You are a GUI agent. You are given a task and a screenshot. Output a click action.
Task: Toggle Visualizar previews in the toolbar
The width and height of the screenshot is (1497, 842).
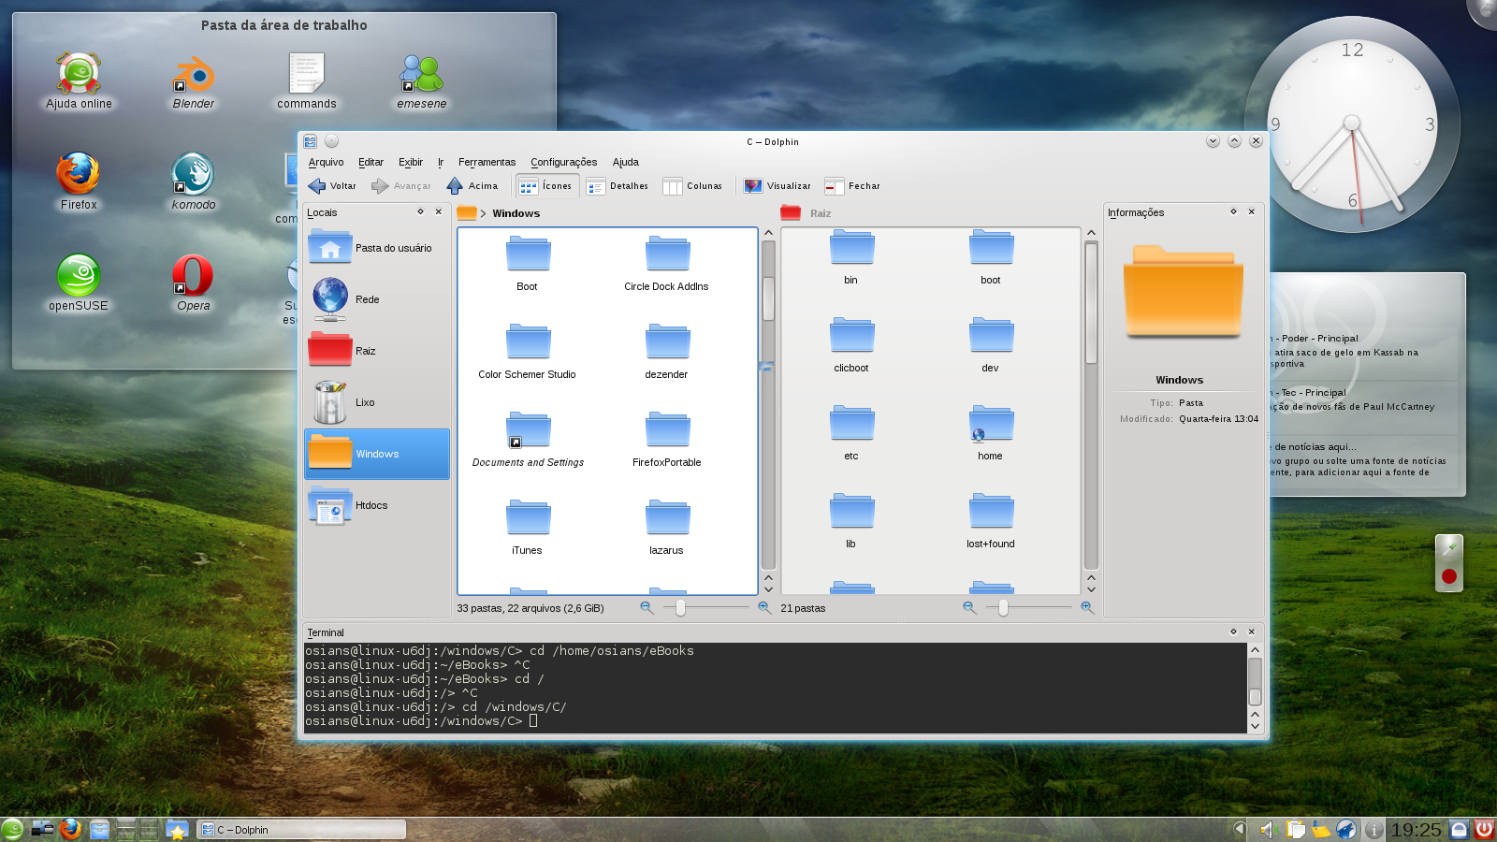coord(777,186)
